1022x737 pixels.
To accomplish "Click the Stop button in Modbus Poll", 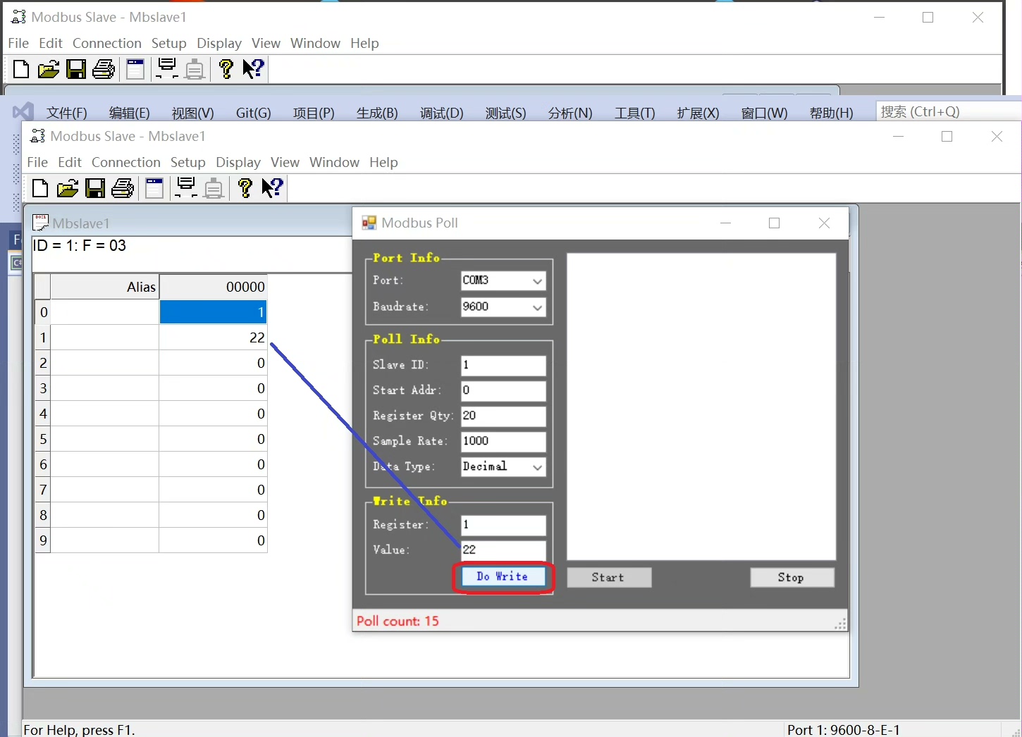I will (x=792, y=578).
